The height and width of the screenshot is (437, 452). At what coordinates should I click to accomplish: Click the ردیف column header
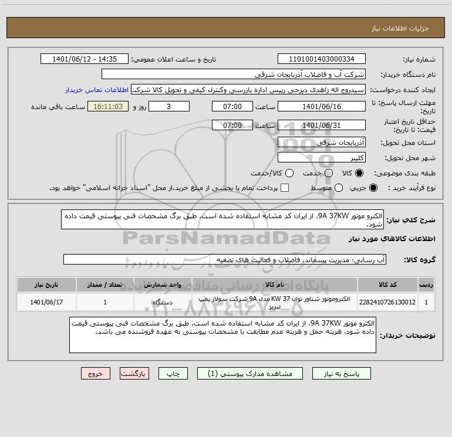(426, 284)
